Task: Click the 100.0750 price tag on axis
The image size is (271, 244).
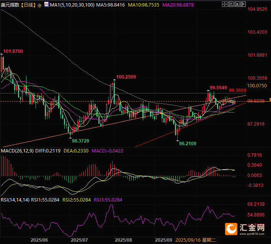Action: [257, 85]
